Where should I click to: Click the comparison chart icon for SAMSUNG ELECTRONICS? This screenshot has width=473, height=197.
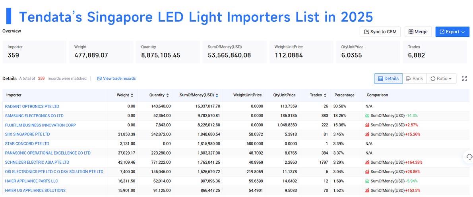pos(367,116)
